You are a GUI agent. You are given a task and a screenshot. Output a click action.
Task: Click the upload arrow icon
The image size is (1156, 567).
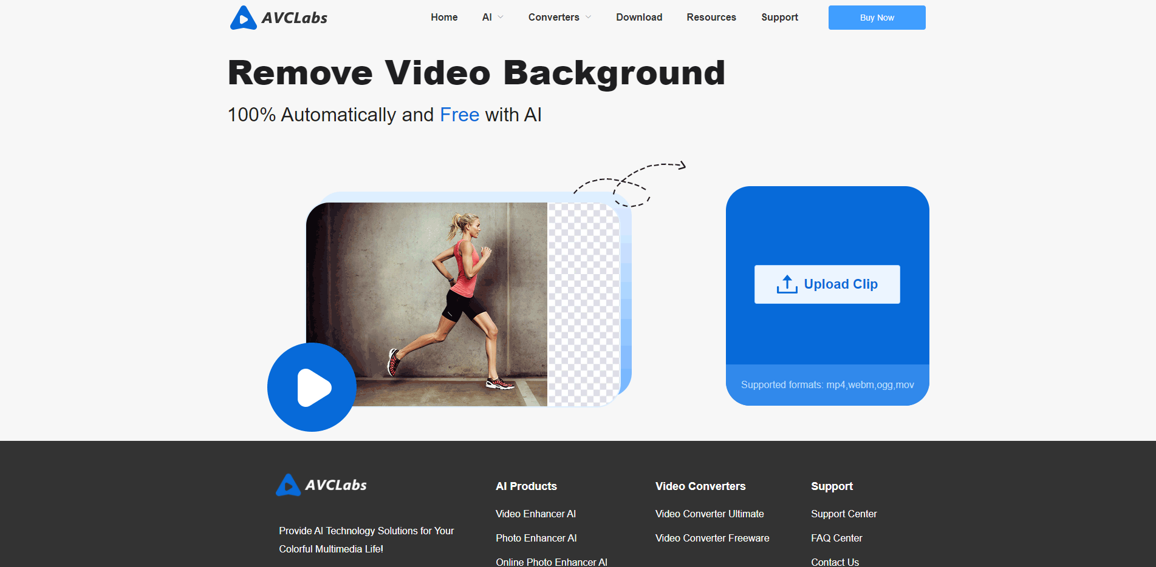pos(787,284)
